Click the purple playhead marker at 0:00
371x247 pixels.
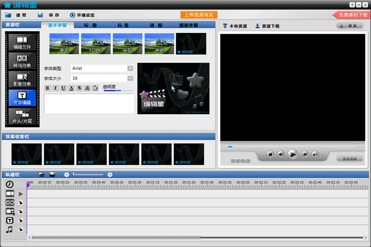point(28,185)
